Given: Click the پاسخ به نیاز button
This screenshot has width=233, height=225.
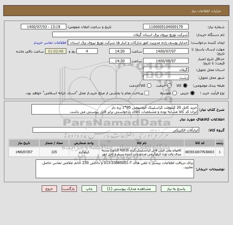Looking at the screenshot, I should point(176,189).
